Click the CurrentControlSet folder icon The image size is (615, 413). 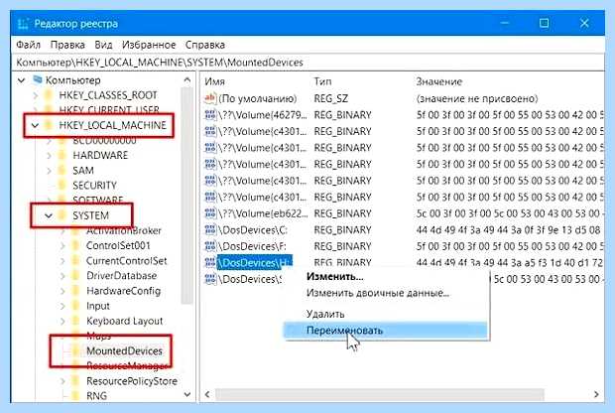pos(75,261)
